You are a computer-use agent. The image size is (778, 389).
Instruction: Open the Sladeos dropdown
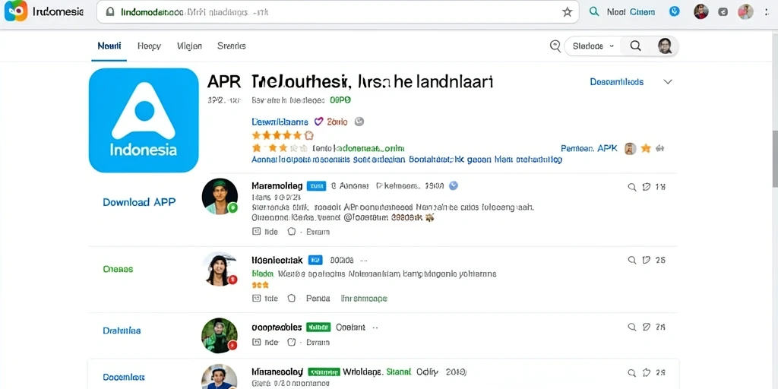click(593, 46)
